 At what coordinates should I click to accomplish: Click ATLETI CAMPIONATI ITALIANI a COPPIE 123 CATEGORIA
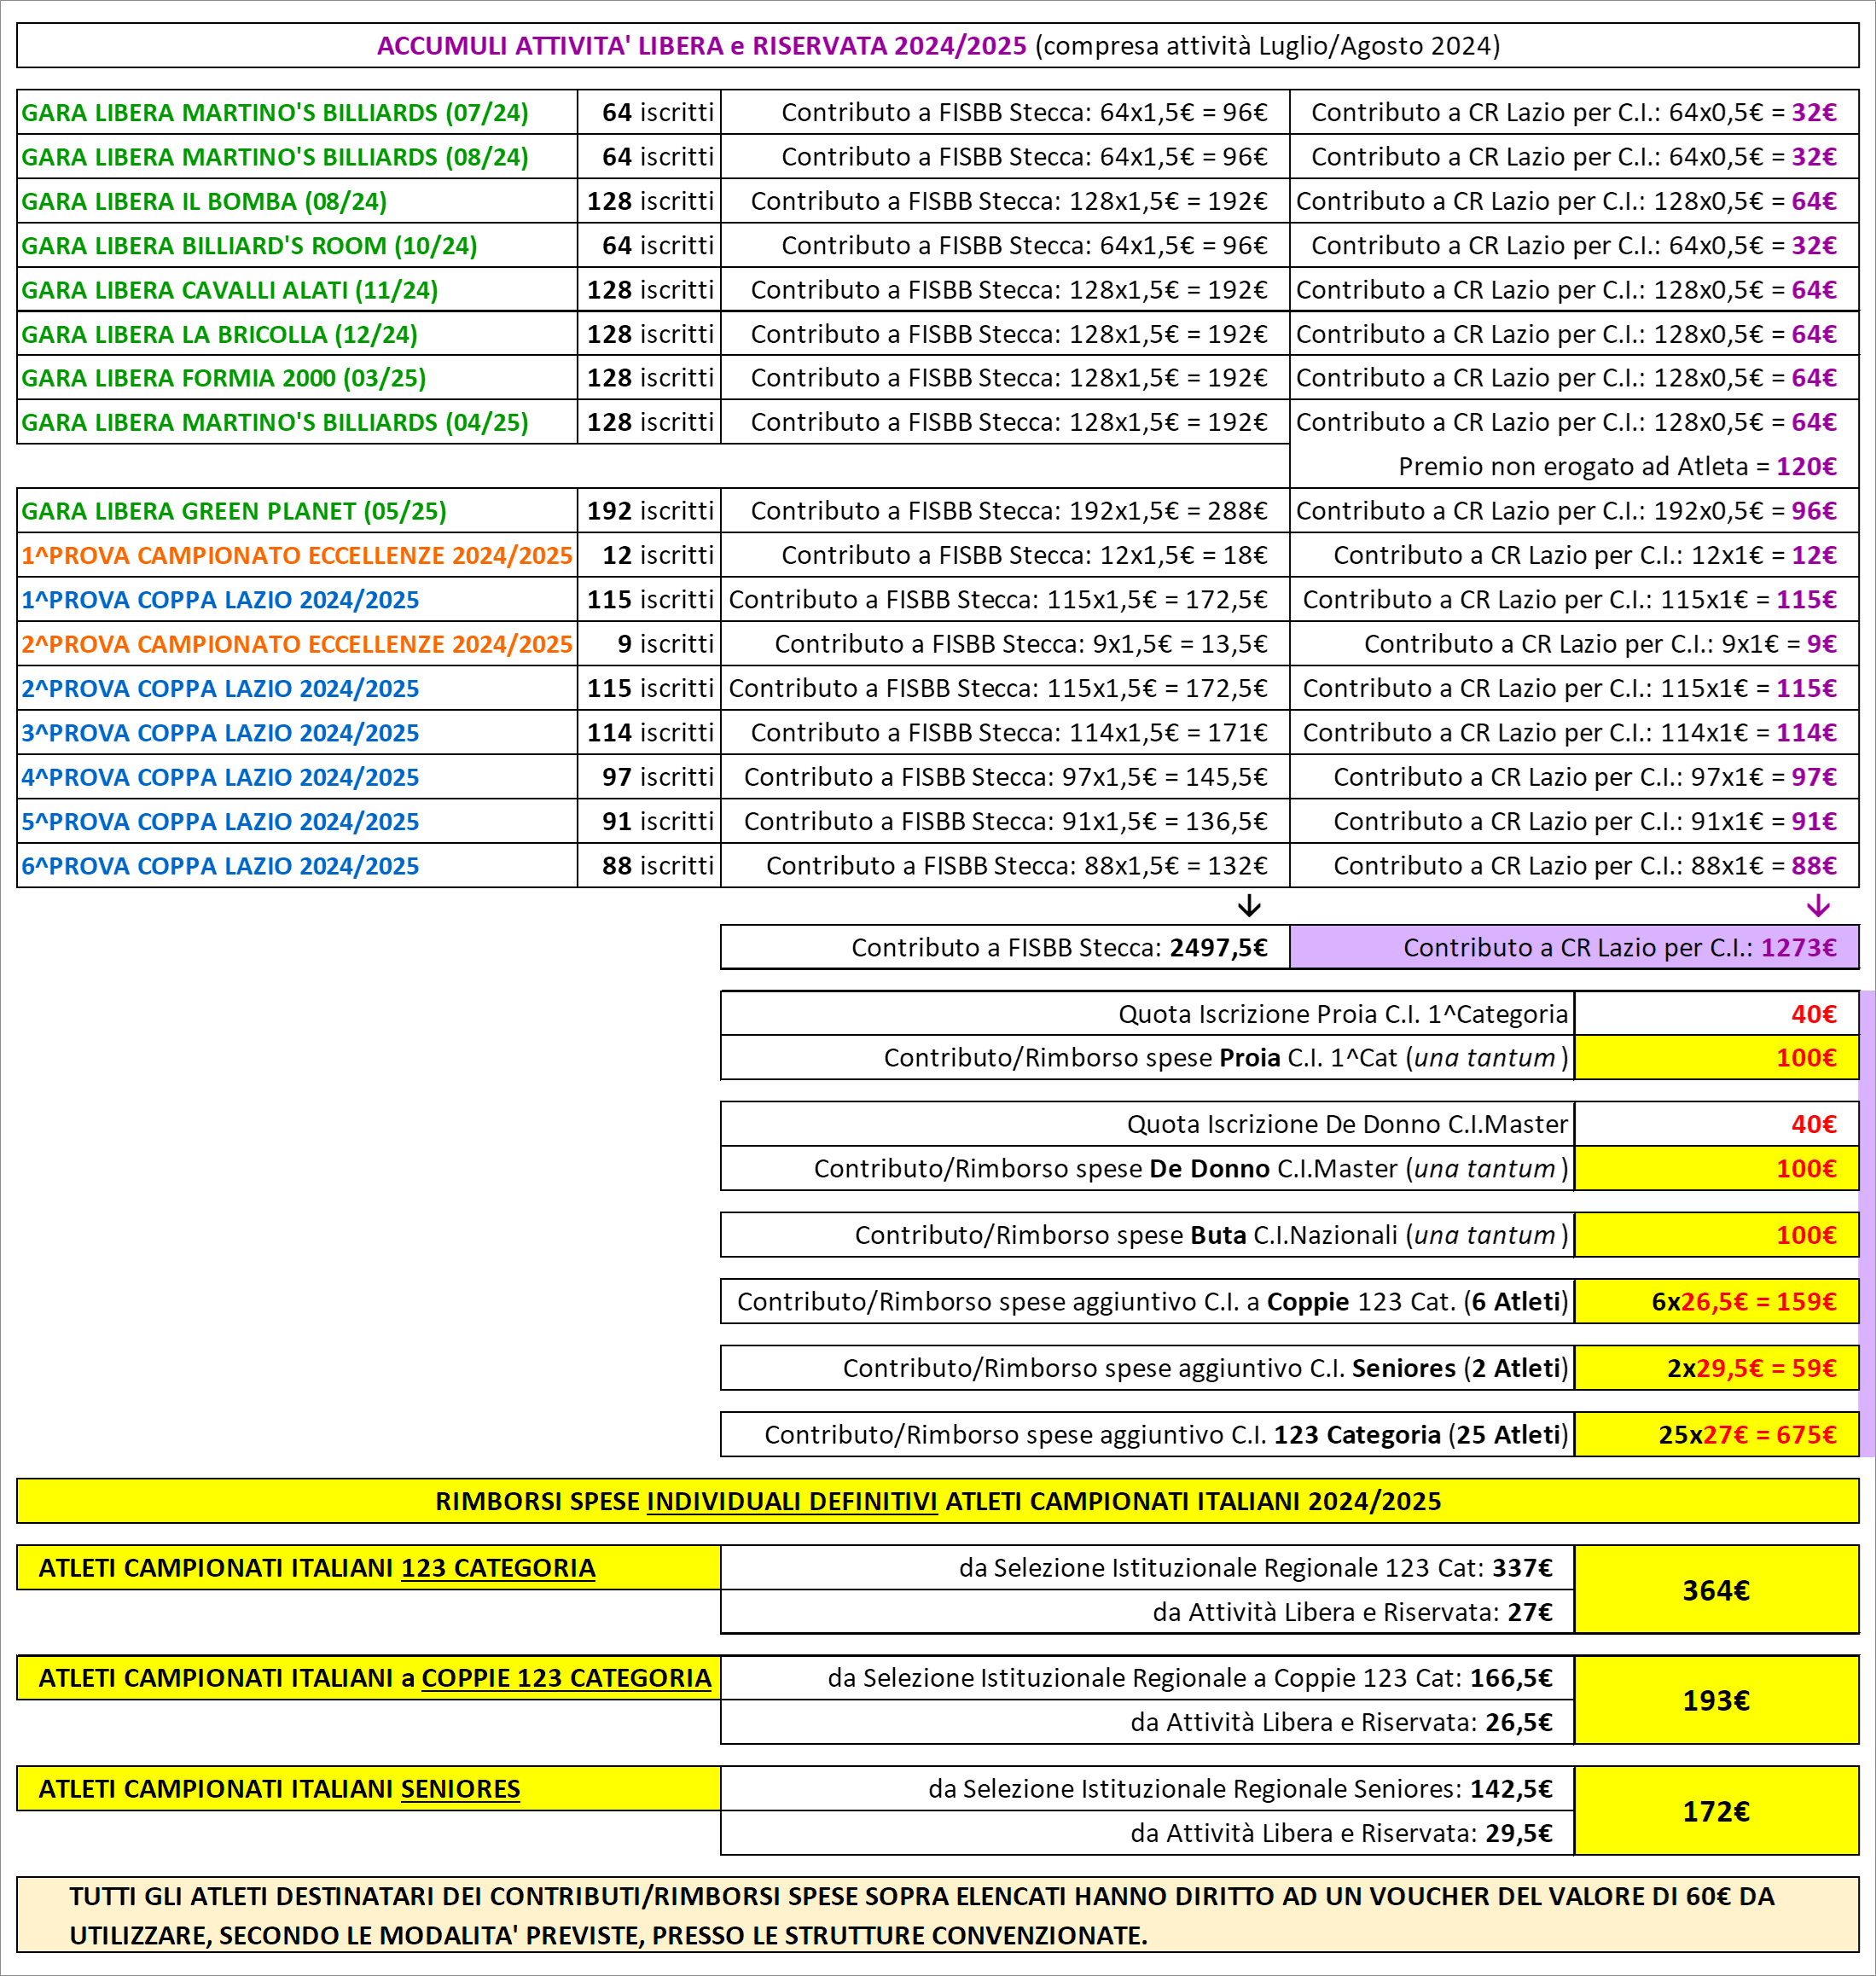coord(369,1678)
